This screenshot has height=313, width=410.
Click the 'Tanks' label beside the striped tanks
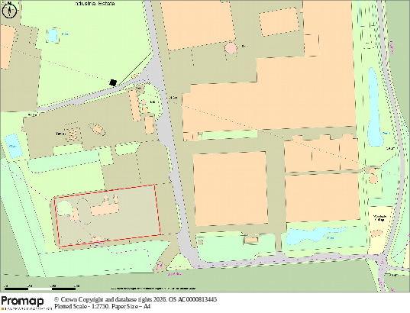[x=60, y=134]
